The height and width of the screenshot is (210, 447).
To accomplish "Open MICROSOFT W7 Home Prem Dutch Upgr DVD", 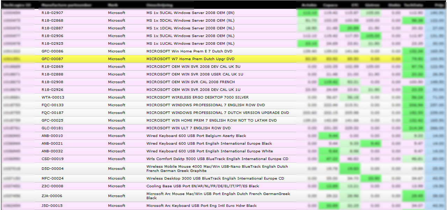I will point(190,59).
